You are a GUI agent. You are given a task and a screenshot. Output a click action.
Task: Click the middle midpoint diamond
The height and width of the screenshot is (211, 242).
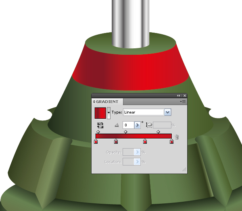tap(125, 132)
